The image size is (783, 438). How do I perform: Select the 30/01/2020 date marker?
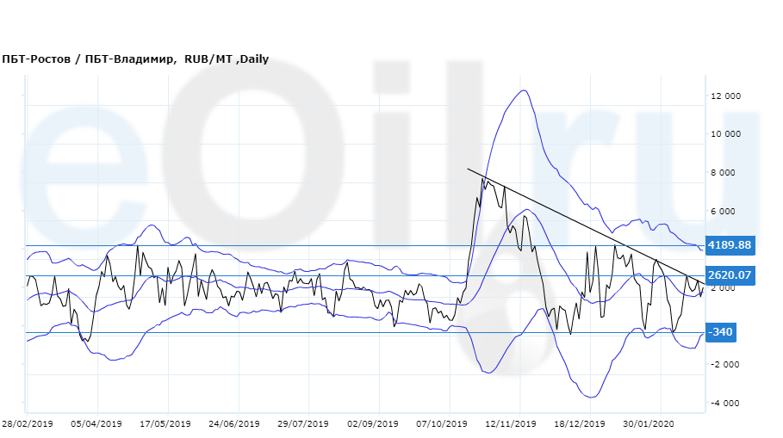point(648,423)
